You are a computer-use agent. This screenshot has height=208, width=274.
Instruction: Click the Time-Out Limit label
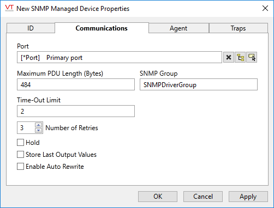[x=39, y=100]
